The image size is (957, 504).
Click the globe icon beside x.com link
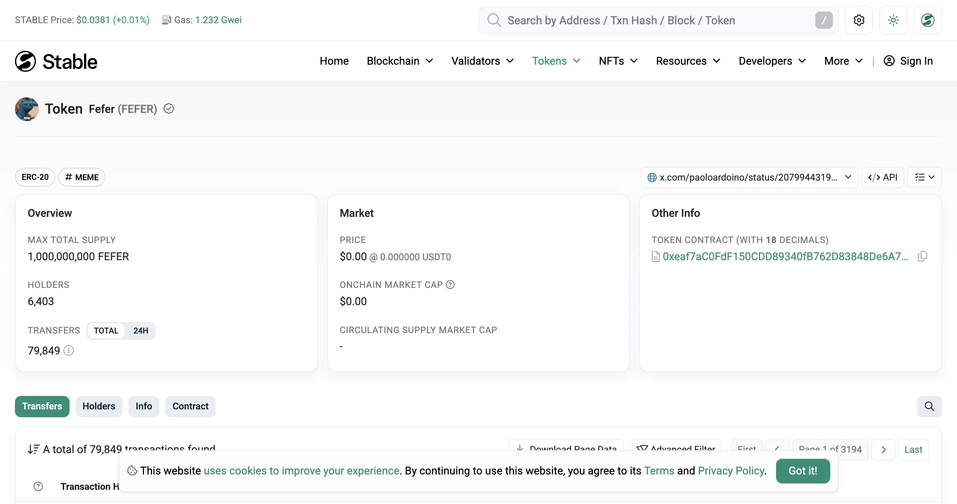coord(652,177)
